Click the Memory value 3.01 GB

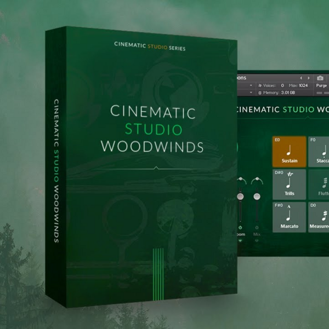288,93
